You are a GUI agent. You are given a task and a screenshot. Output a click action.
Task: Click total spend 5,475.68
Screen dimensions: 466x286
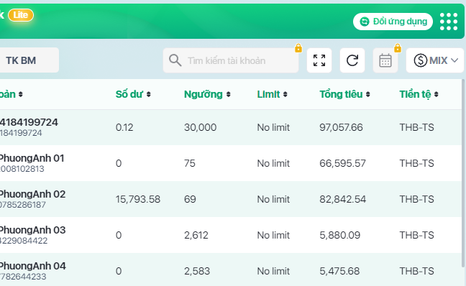pyautogui.click(x=339, y=271)
